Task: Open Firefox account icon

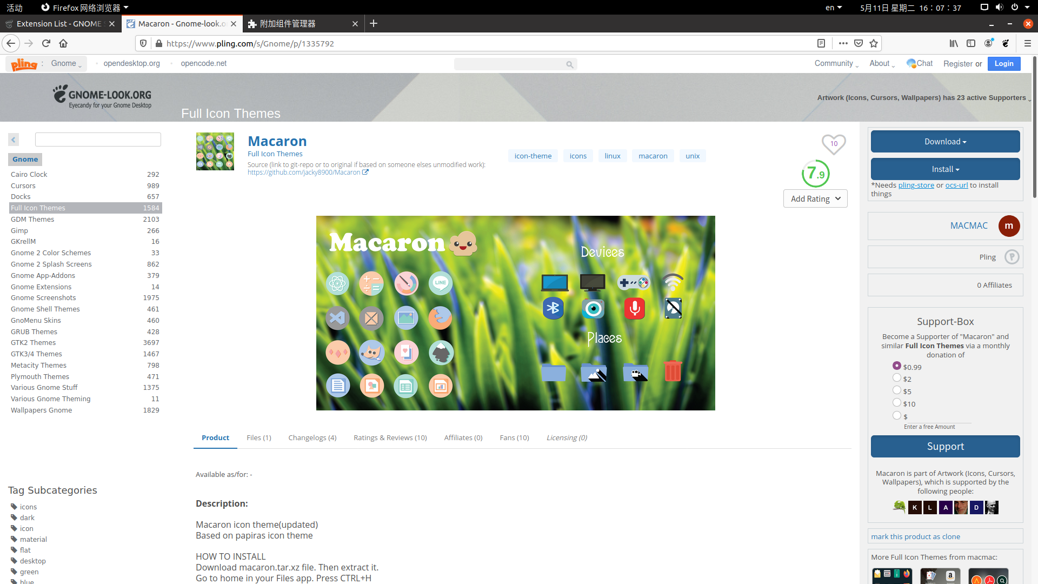Action: coord(989,43)
